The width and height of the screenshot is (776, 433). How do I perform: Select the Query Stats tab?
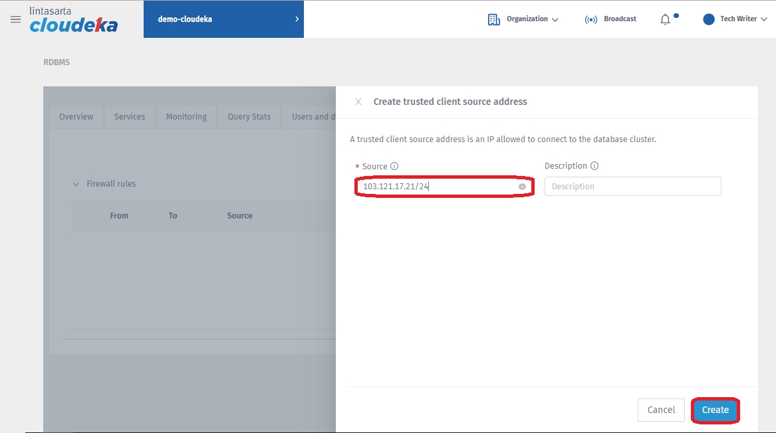point(249,116)
